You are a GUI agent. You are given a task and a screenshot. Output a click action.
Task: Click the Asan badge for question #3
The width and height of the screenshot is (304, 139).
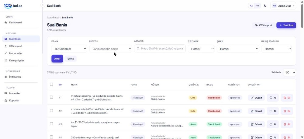click(x=193, y=124)
